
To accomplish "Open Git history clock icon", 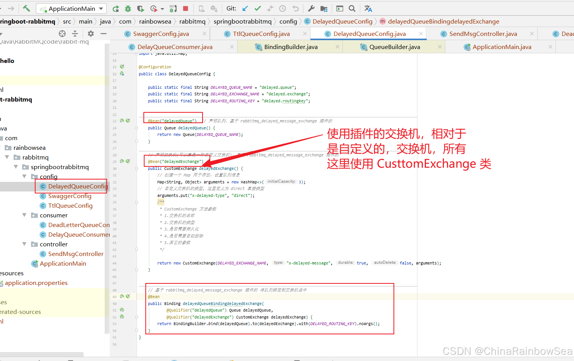I will [283, 8].
